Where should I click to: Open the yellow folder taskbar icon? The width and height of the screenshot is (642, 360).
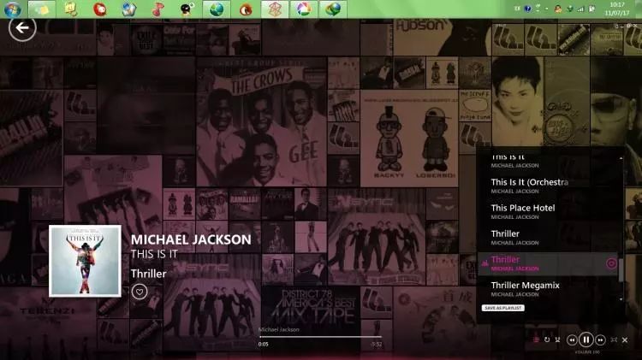(42, 9)
